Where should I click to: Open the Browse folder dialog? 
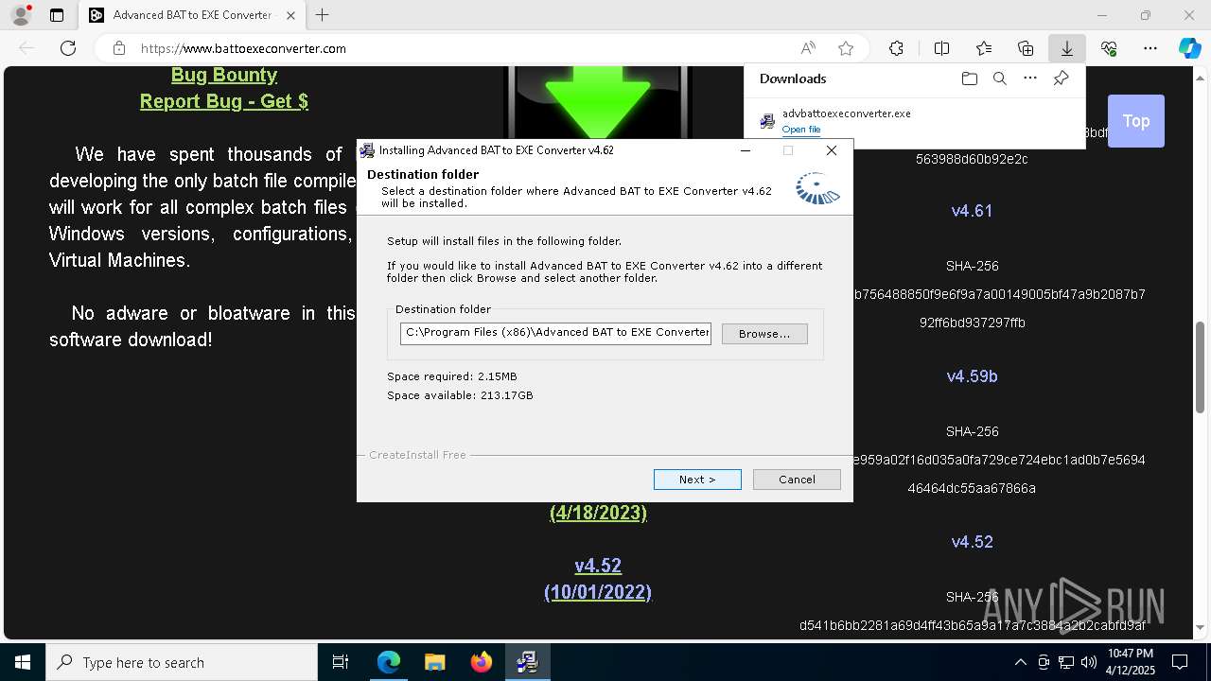tap(764, 333)
